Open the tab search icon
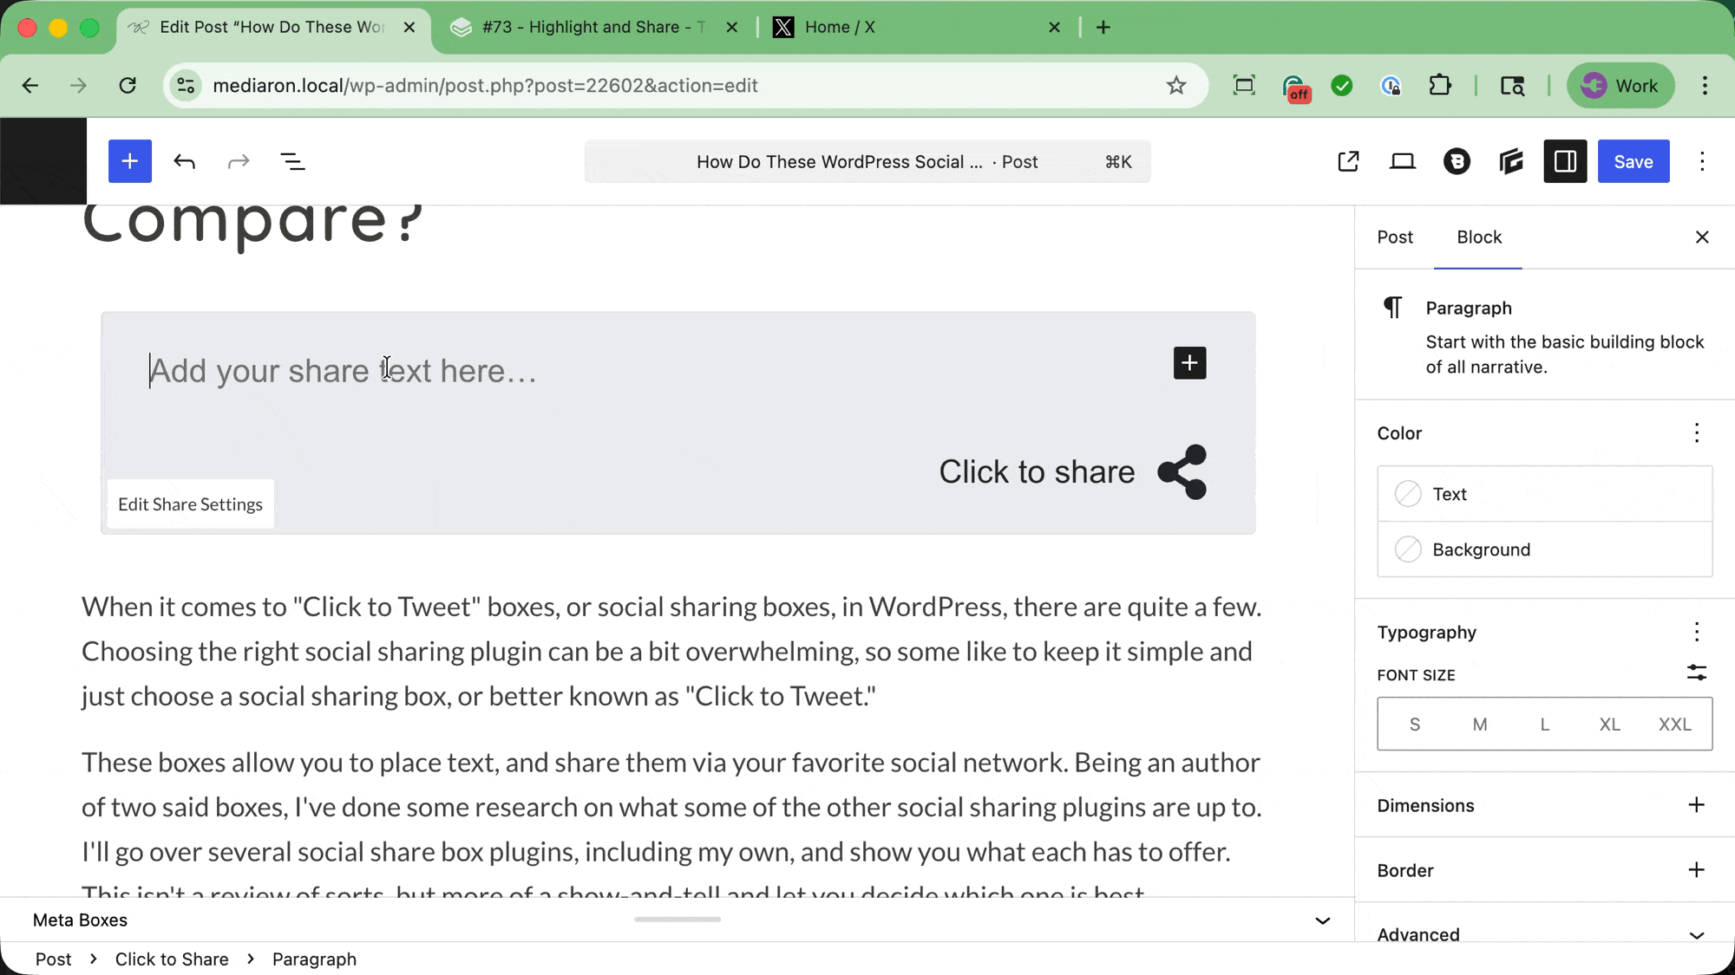 click(1512, 86)
